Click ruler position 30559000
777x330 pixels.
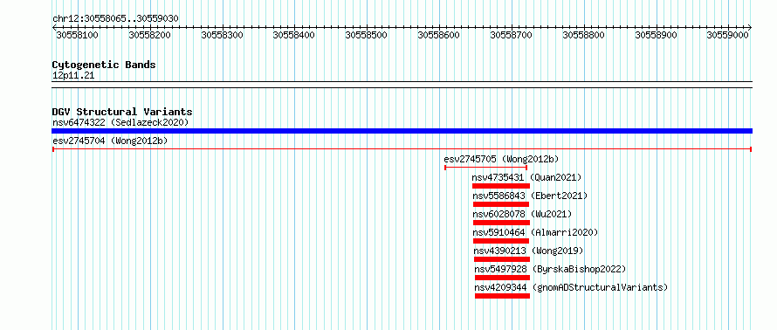728,35
